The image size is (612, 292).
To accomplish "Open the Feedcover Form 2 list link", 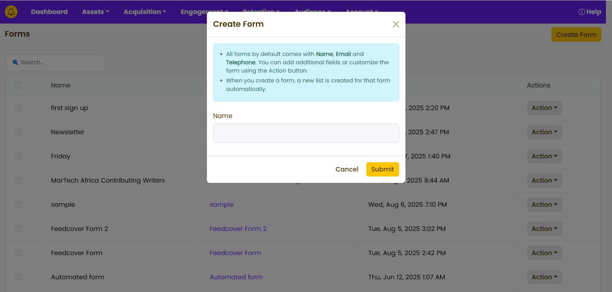I will pyautogui.click(x=238, y=229).
